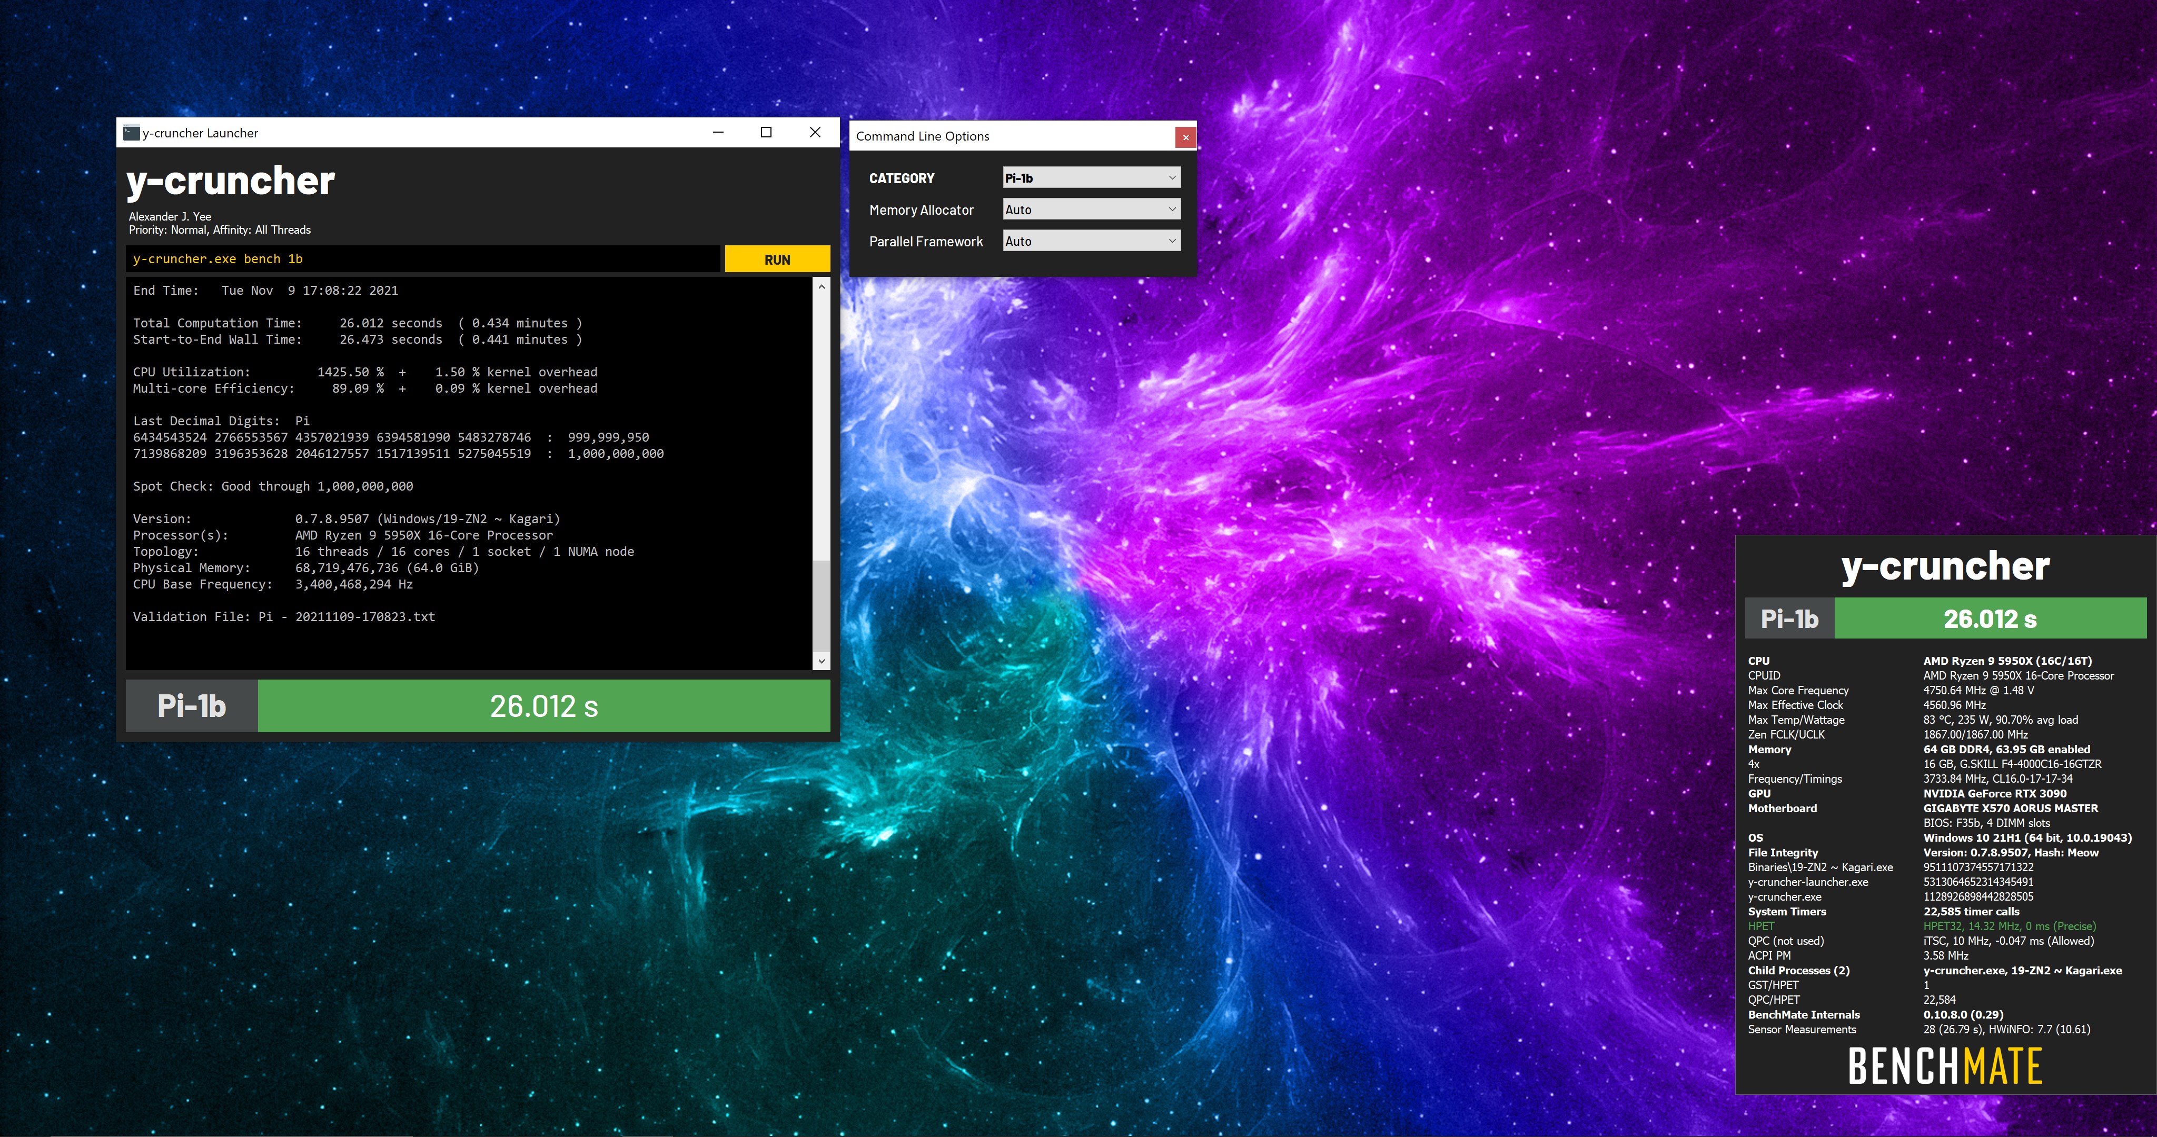This screenshot has height=1137, width=2157.
Task: Click the Command Line Options title bar
Action: 1012,136
